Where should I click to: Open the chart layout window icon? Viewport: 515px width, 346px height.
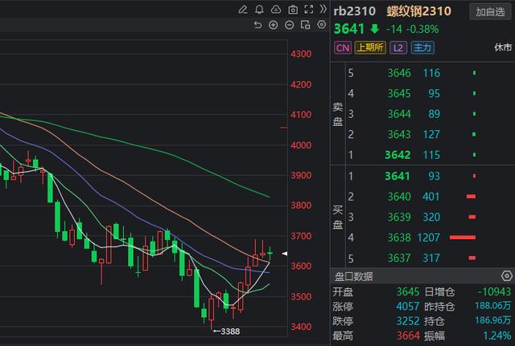click(x=305, y=25)
